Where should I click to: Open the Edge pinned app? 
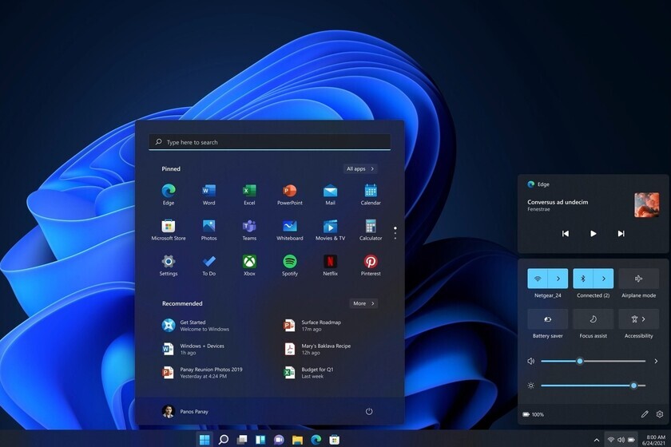tap(169, 195)
